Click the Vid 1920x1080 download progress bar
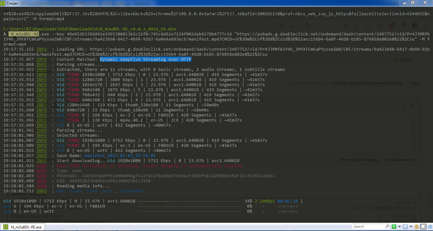 [x=188, y=201]
